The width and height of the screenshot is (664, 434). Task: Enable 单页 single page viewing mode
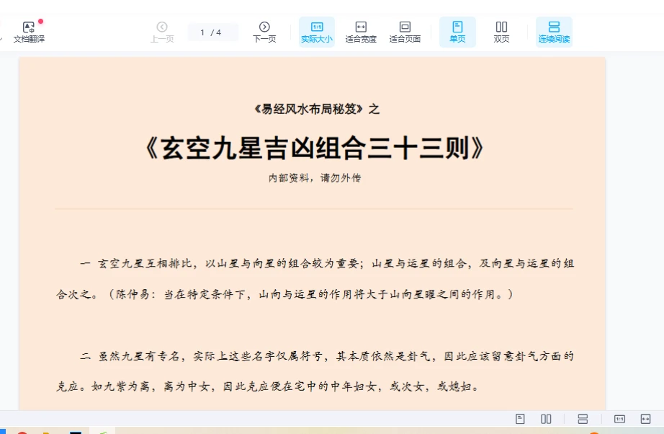coord(459,31)
